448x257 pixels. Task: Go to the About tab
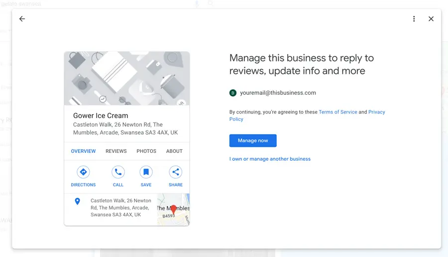coord(174,151)
